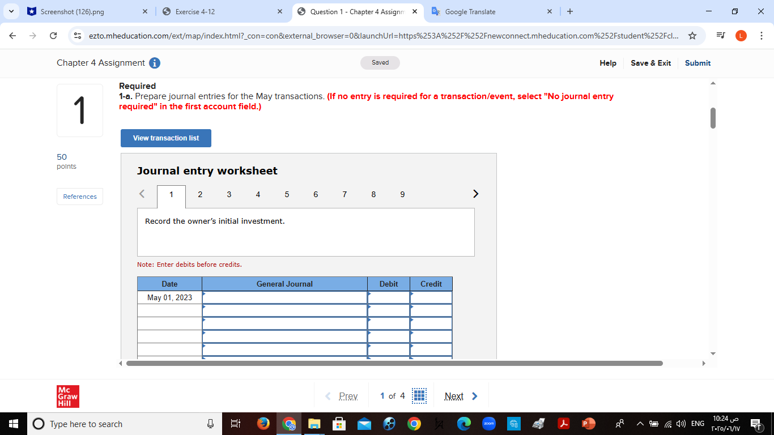Close the Exercise 4-12 browser tab
The image size is (774, 435).
tap(280, 11)
